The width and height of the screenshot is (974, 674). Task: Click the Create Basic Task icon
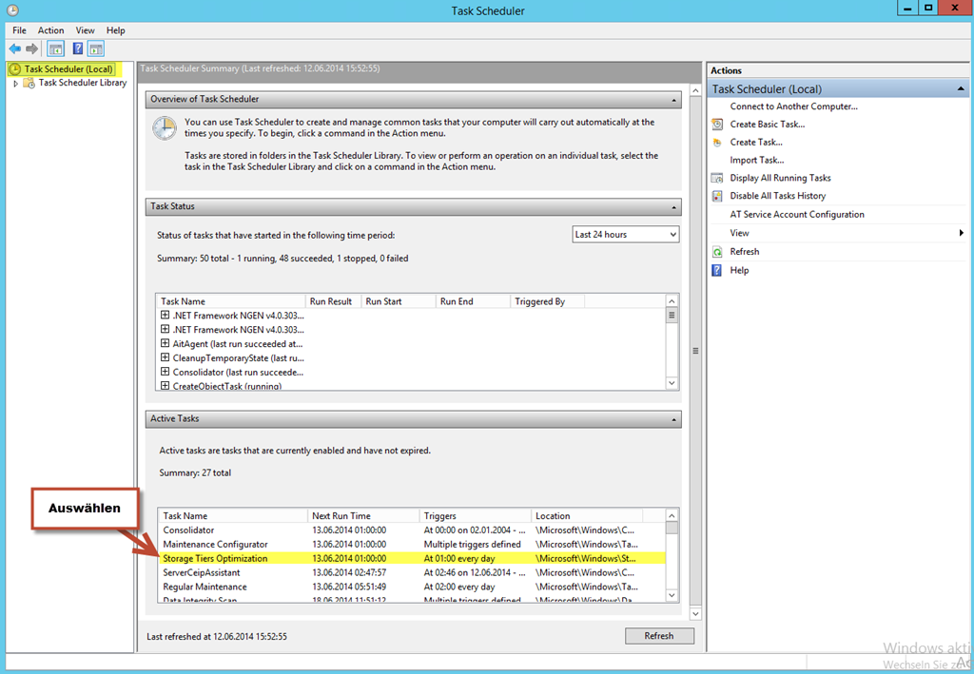[717, 125]
